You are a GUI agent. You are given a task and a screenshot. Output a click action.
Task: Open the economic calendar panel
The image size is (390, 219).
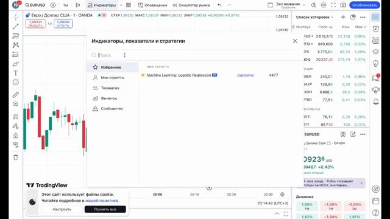(x=376, y=201)
